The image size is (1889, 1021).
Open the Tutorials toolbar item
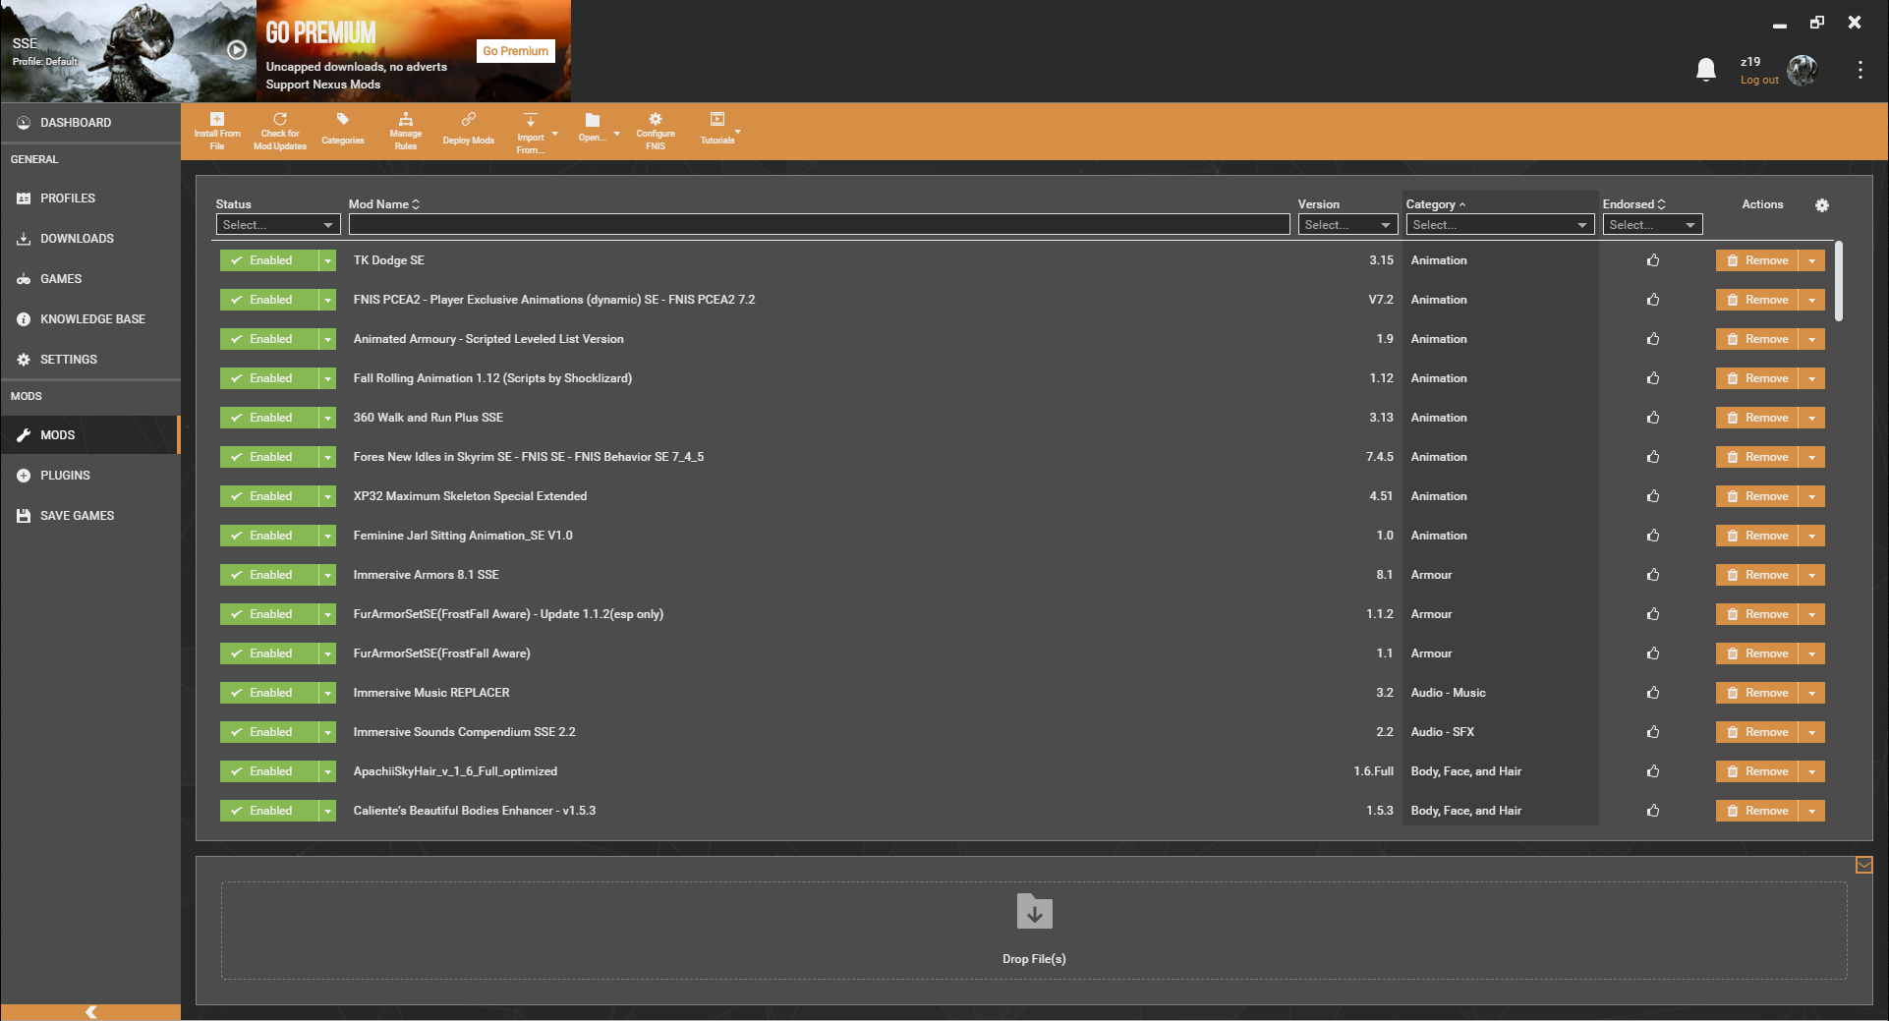[717, 129]
